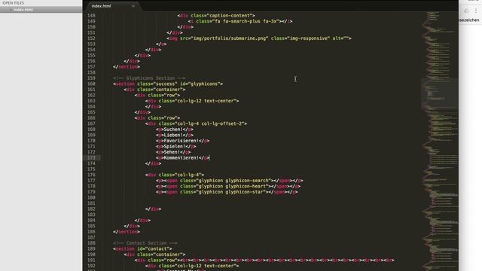Click line number 173 in the gutter
This screenshot has width=482, height=271.
click(91, 158)
